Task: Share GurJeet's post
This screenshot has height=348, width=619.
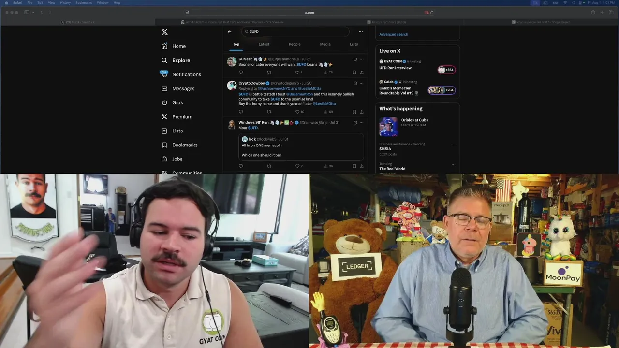Action: (361, 72)
